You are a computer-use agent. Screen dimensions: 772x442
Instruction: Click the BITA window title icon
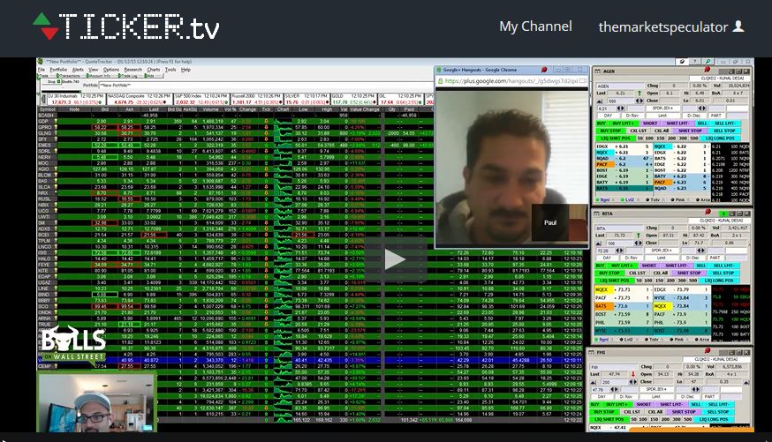(x=597, y=214)
